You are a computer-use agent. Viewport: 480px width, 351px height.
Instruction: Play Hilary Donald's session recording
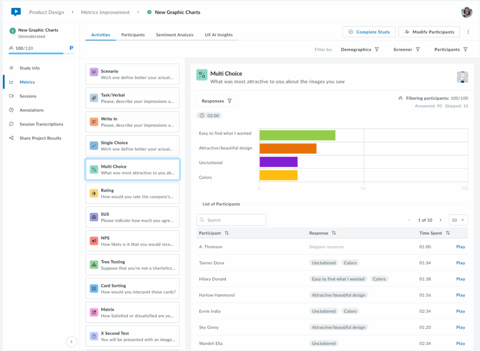[x=460, y=279]
